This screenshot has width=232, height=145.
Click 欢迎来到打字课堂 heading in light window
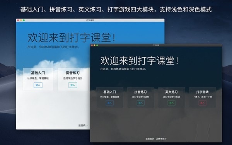(x=71, y=38)
